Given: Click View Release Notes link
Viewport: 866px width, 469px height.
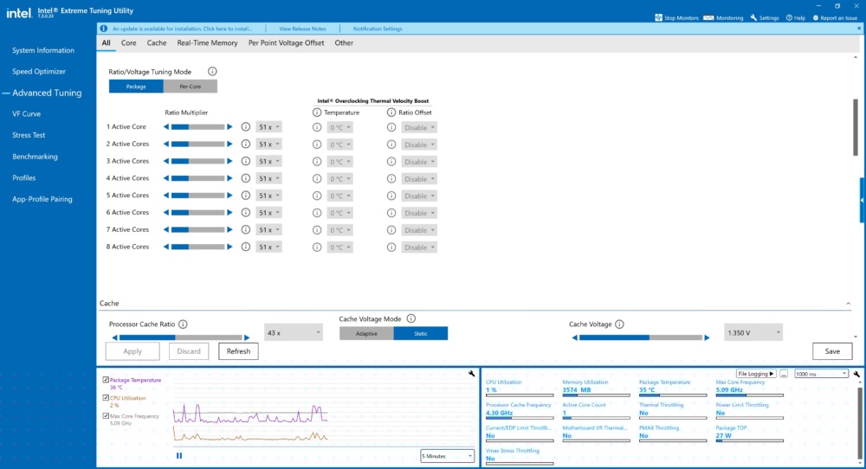Looking at the screenshot, I should coord(302,29).
